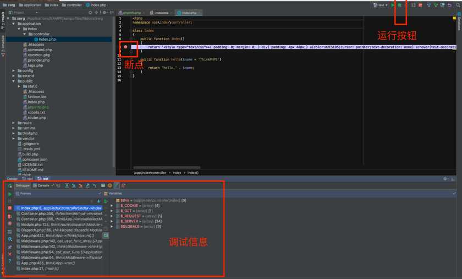Viewport: 462px width, 279px height.
Task: Click the Search Everywhere magnifier icon
Action: [458, 5]
